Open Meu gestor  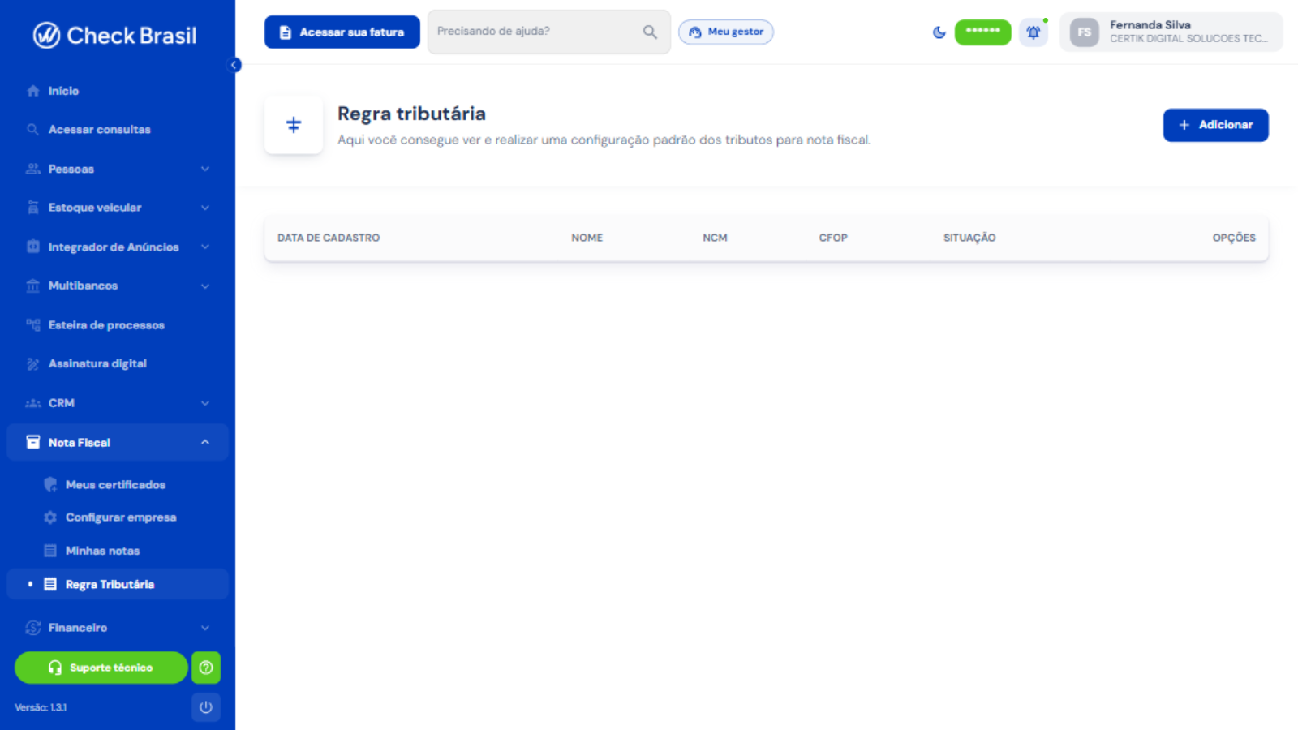pos(726,32)
